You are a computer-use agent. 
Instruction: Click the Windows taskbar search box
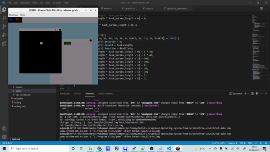[39, 148]
